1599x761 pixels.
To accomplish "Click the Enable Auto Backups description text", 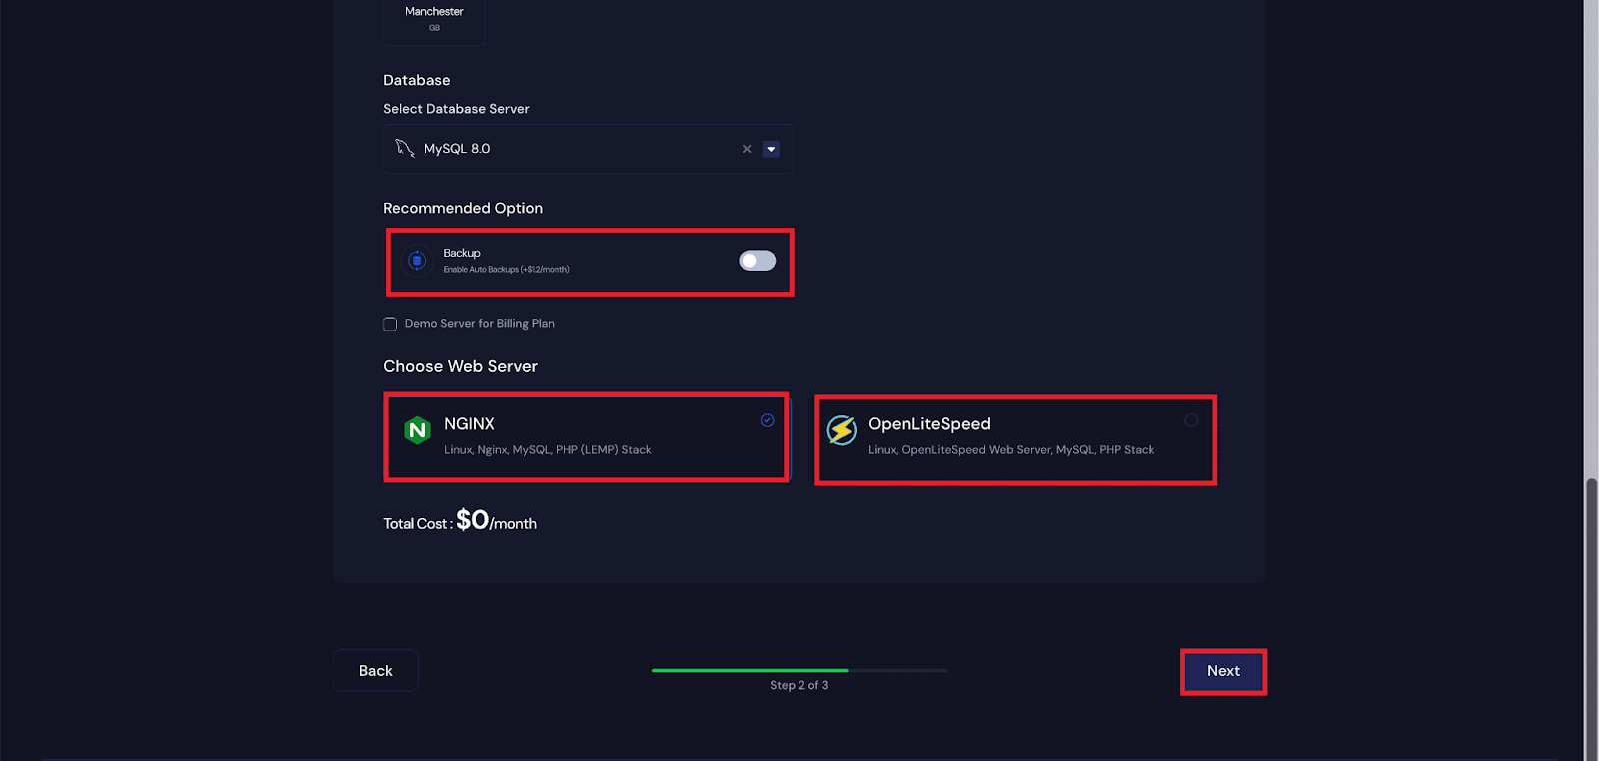I will pos(506,270).
